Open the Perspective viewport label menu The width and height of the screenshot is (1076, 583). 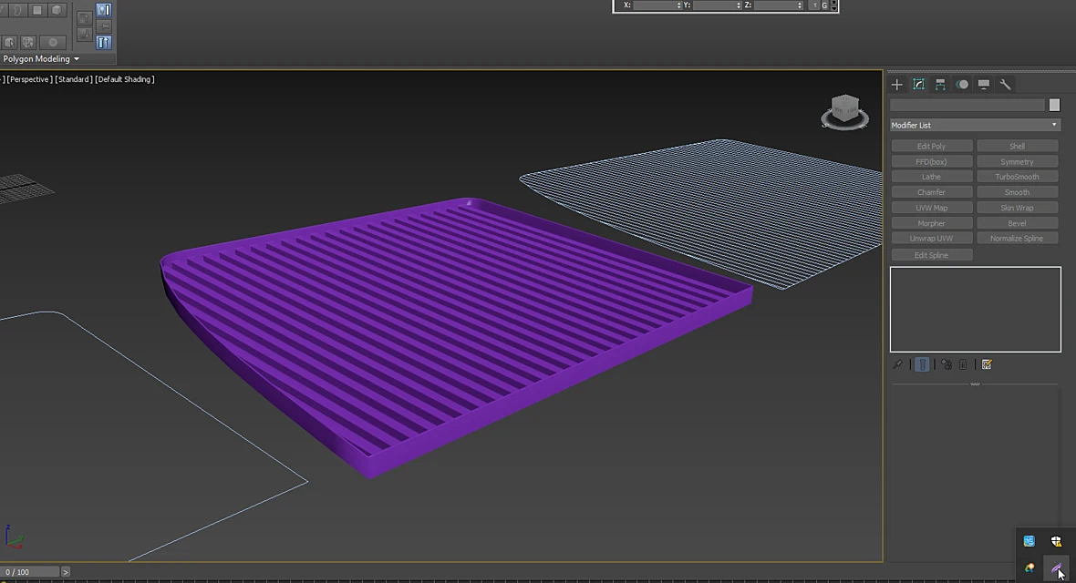[x=29, y=79]
